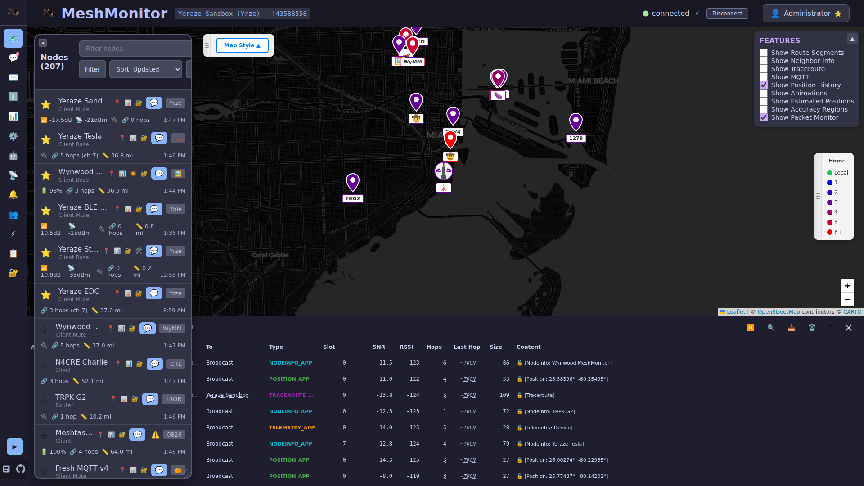Image resolution: width=864 pixels, height=486 pixels.
Task: Expand the Map Style selector
Action: (242, 45)
